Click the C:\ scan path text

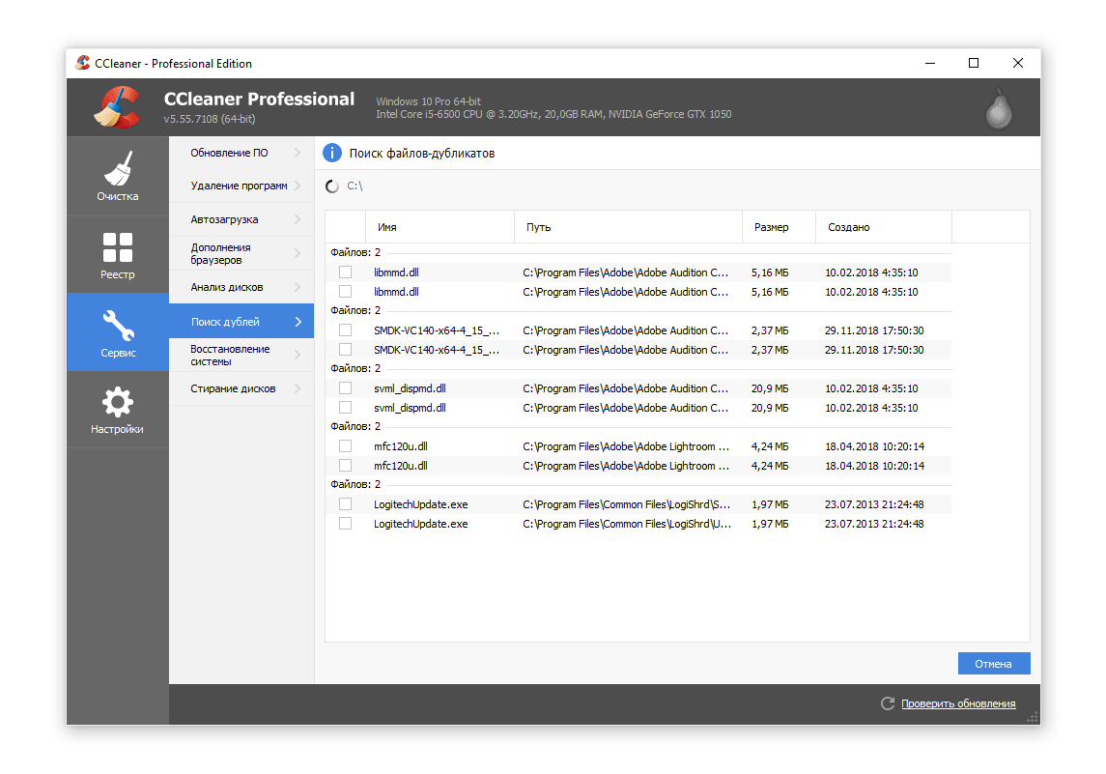354,186
